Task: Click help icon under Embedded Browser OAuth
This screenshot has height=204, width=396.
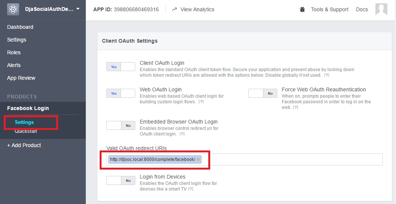Action: click(182, 134)
